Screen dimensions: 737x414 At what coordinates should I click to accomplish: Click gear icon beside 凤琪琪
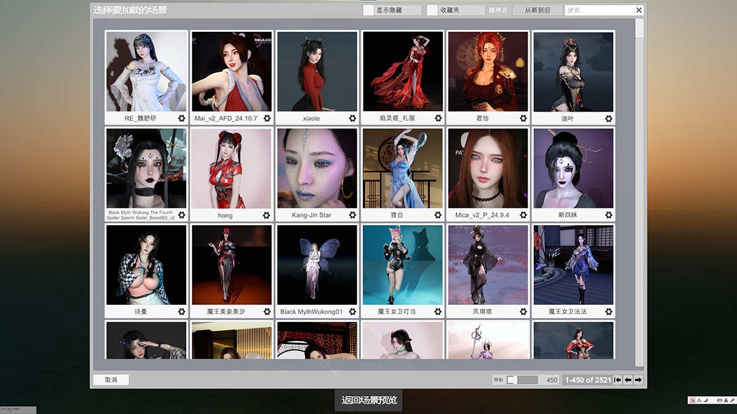pos(523,312)
